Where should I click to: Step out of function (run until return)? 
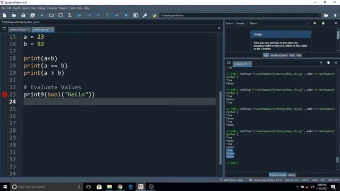[x=107, y=15]
